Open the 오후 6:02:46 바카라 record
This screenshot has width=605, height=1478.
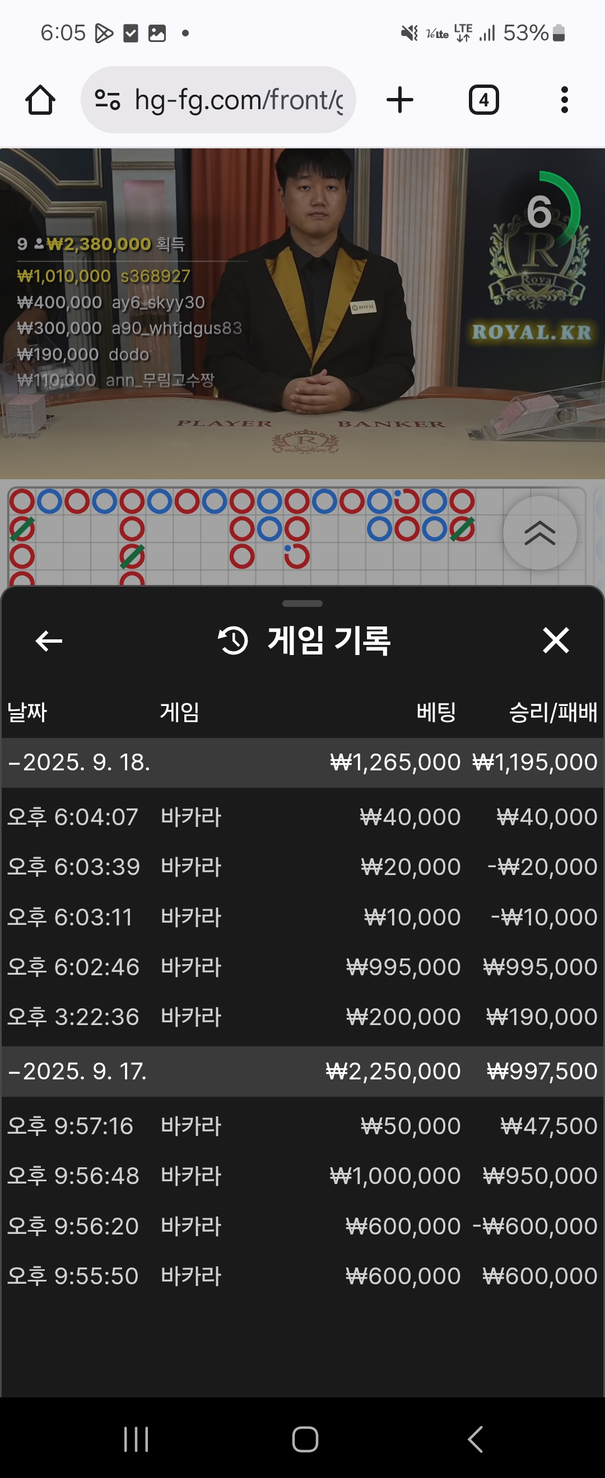pyautogui.click(x=302, y=967)
